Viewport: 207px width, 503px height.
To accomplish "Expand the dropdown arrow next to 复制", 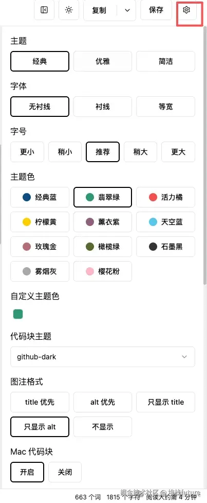I will pyautogui.click(x=127, y=10).
